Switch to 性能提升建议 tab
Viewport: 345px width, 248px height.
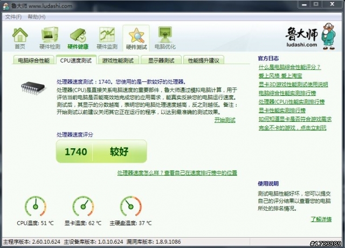click(x=204, y=60)
